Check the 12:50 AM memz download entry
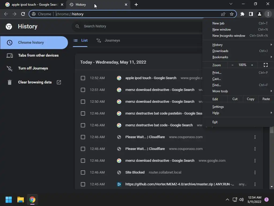 83,102
